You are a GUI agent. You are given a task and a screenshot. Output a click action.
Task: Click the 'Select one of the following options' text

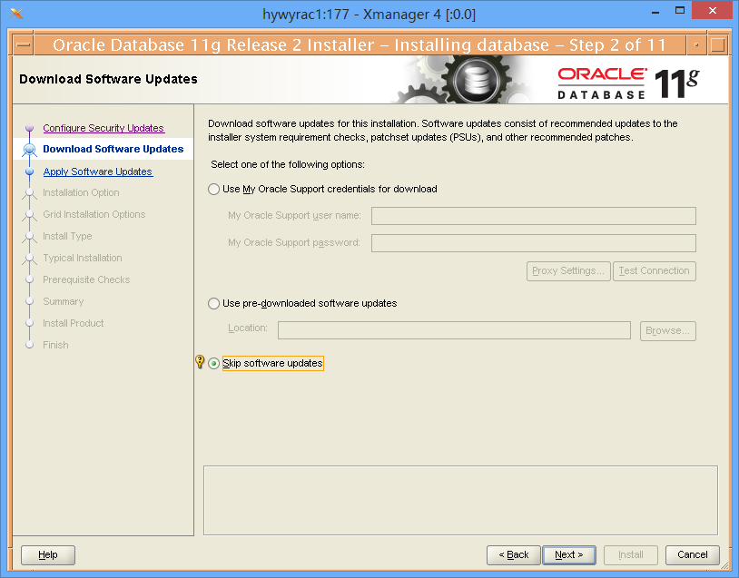click(288, 164)
